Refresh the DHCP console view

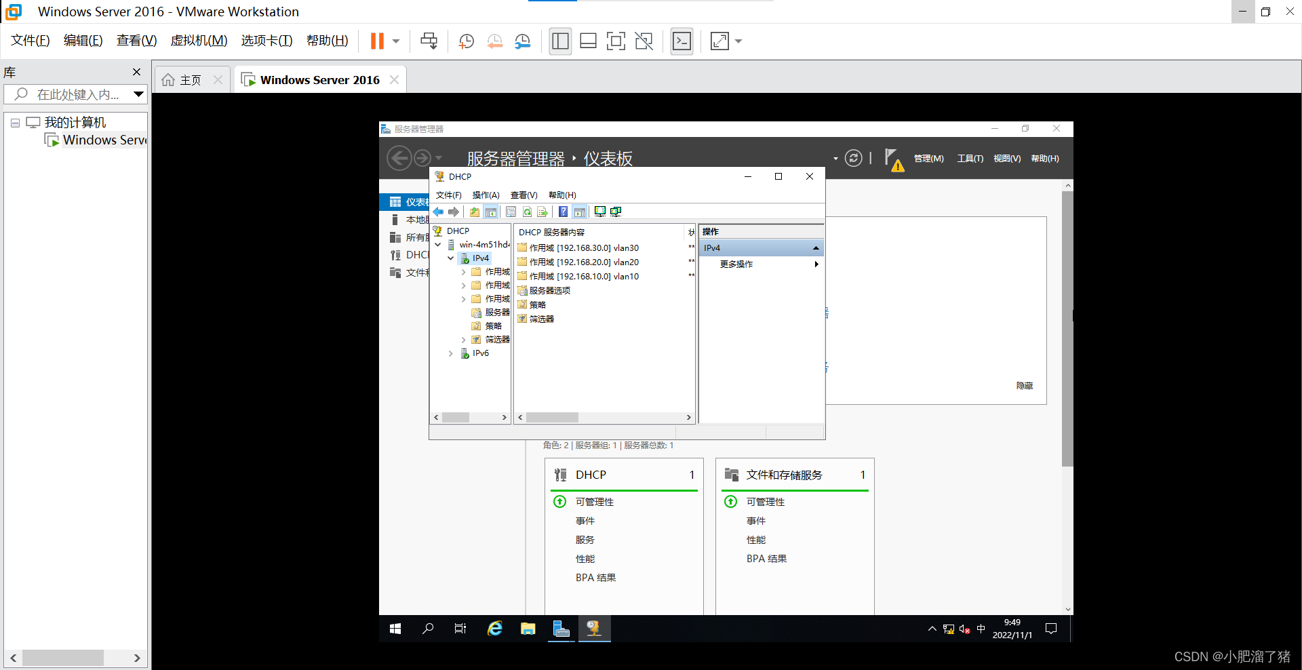[x=527, y=212]
